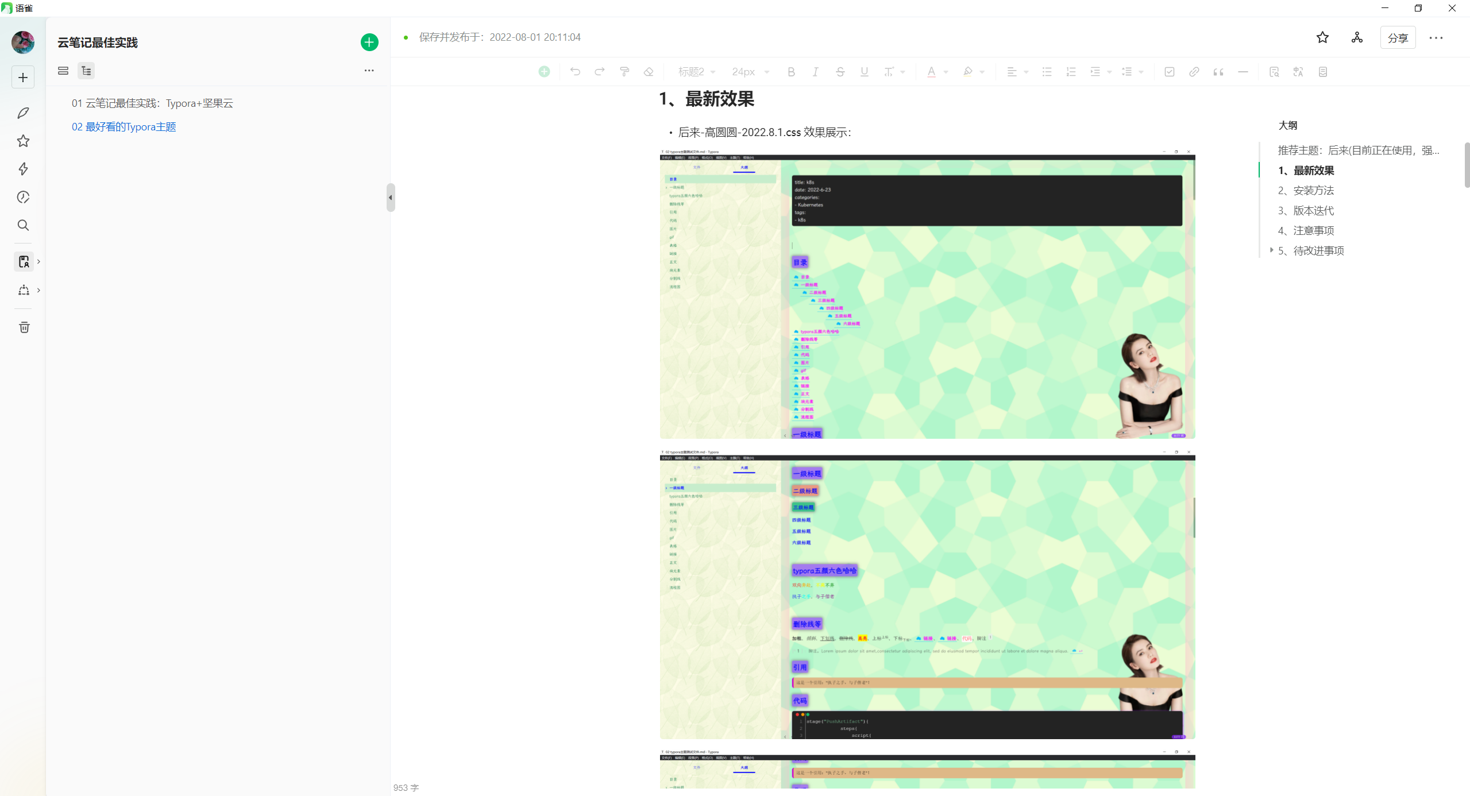Image resolution: width=1470 pixels, height=796 pixels.
Task: Open document 01 云笔记最佳实践：Typora+坚果云
Action: 152,103
